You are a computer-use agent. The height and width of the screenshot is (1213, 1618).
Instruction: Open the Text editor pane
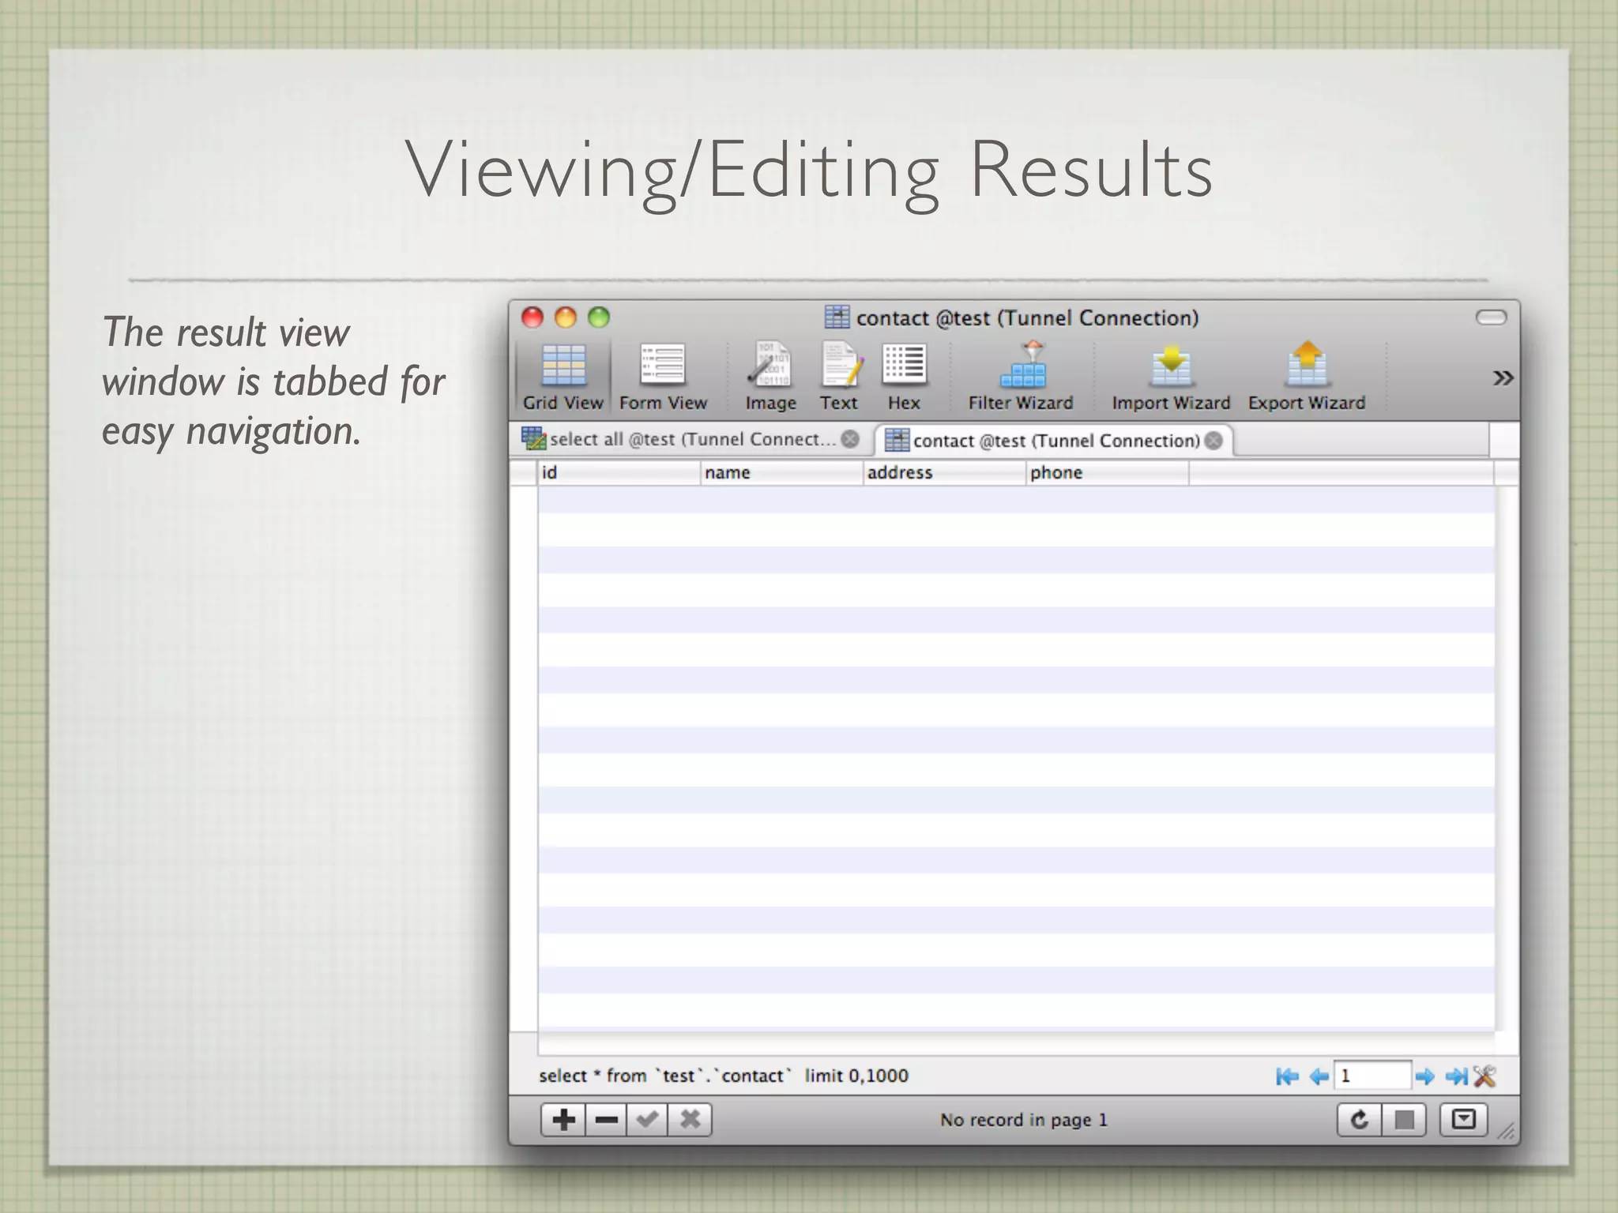click(x=839, y=377)
